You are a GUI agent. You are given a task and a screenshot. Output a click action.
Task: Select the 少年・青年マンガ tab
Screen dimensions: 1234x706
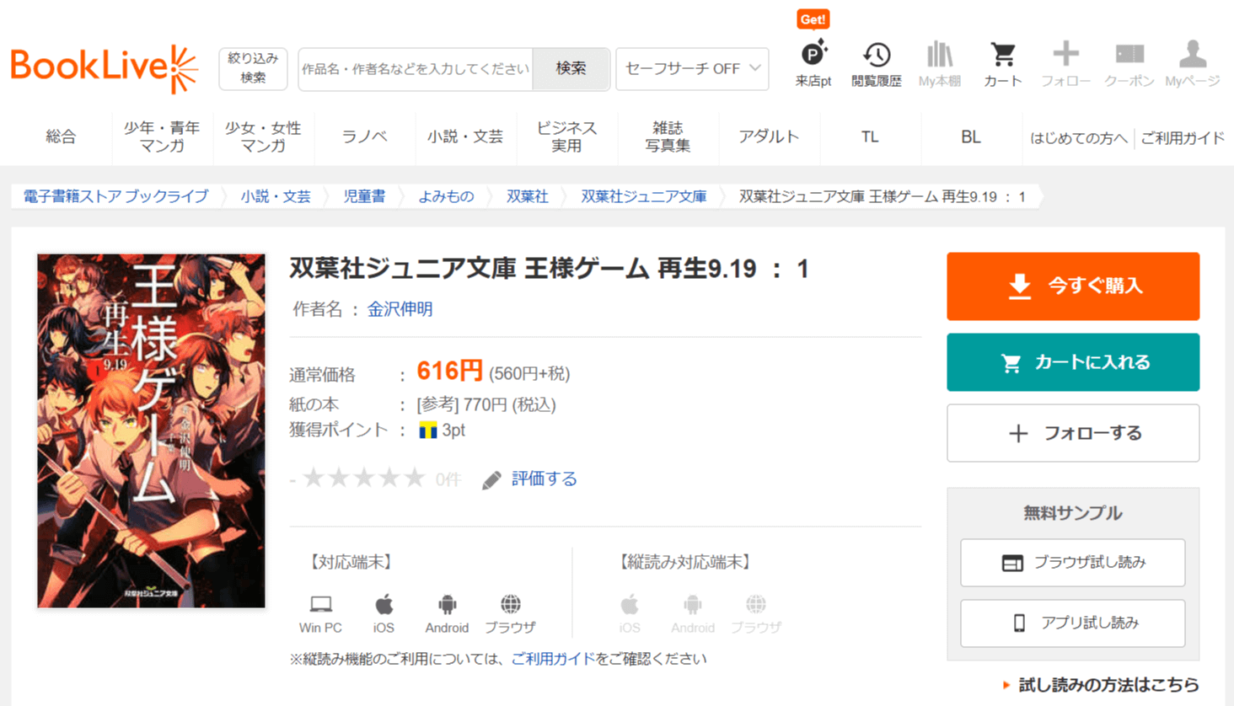pos(162,136)
